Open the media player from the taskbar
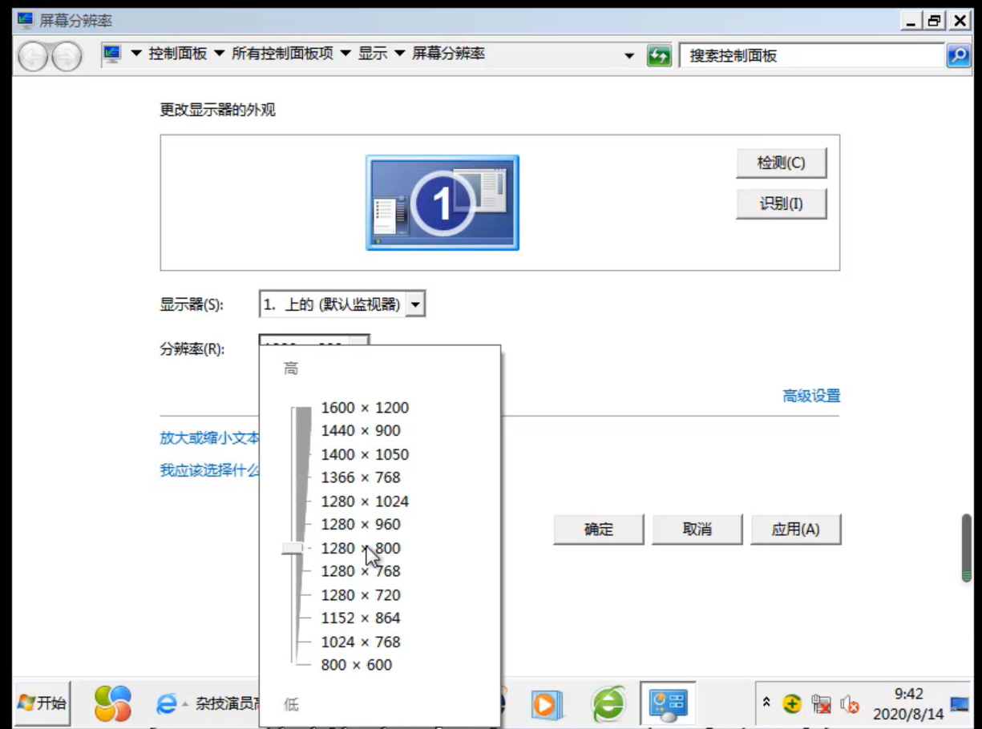Image resolution: width=982 pixels, height=729 pixels. [x=548, y=703]
